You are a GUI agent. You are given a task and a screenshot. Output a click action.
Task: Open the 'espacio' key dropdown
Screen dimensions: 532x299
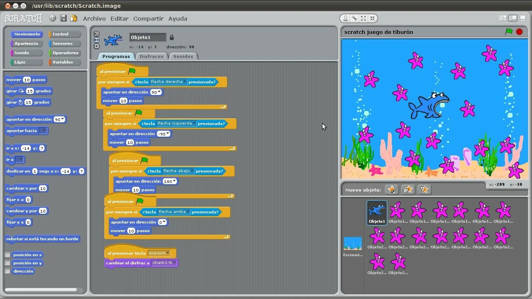(x=159, y=253)
